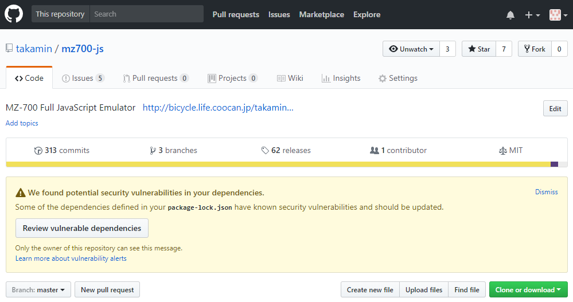The image size is (573, 302).
Task: Click Create new file button
Action: 370,289
